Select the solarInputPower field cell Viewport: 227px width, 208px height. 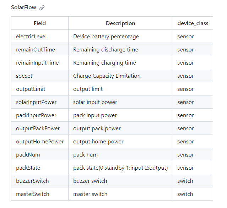(36, 102)
